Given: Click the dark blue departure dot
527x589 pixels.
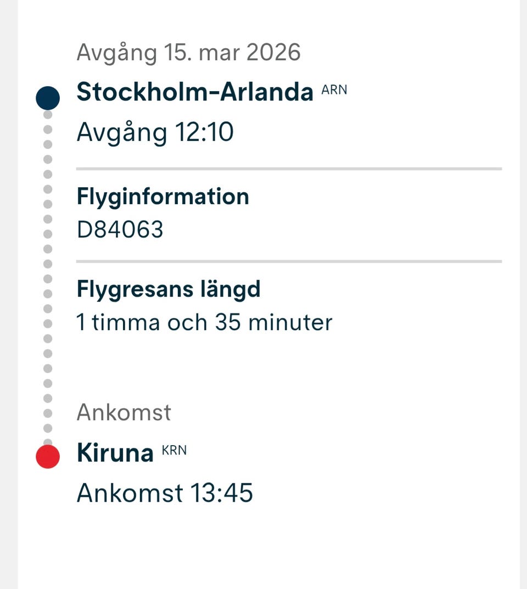Looking at the screenshot, I should [48, 98].
